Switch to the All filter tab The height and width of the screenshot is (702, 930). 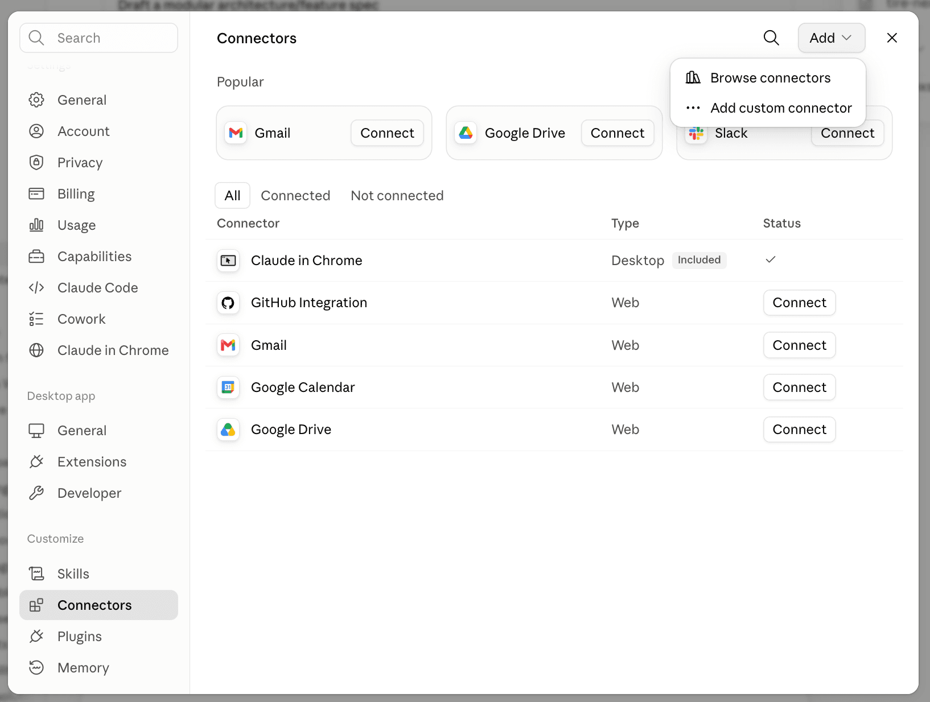pos(232,196)
